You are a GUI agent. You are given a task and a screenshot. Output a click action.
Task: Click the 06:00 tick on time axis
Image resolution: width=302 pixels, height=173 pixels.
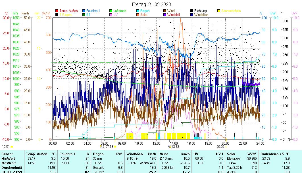tap(105, 143)
